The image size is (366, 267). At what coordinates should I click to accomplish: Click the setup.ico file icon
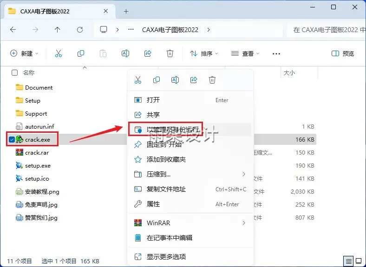coord(20,179)
